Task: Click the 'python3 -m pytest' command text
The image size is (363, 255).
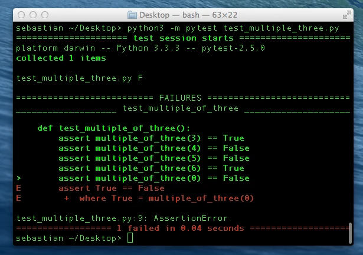Action: (172, 28)
